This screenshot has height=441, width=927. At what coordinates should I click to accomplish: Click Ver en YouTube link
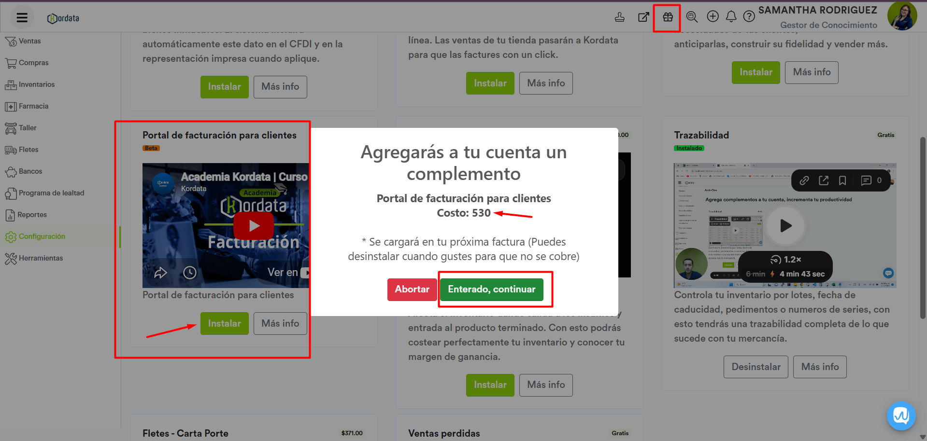click(x=288, y=273)
